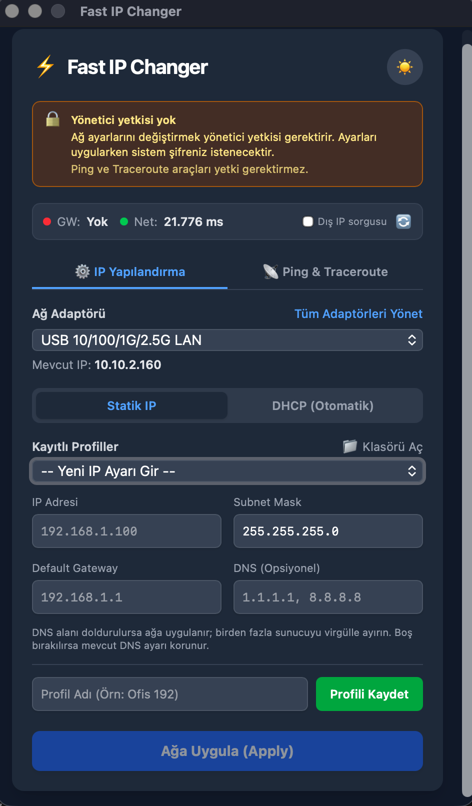This screenshot has height=806, width=472.
Task: Click the window title Fast IP Changer
Action: (x=131, y=11)
